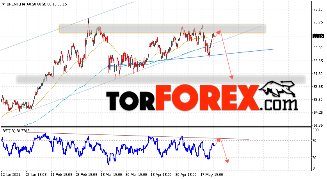Select the 56.60 price axis label
The width and height of the screenshot is (327, 179).
click(x=318, y=99)
